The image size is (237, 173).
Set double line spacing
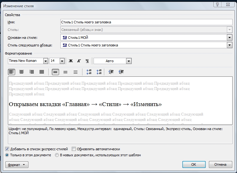pos(76,72)
